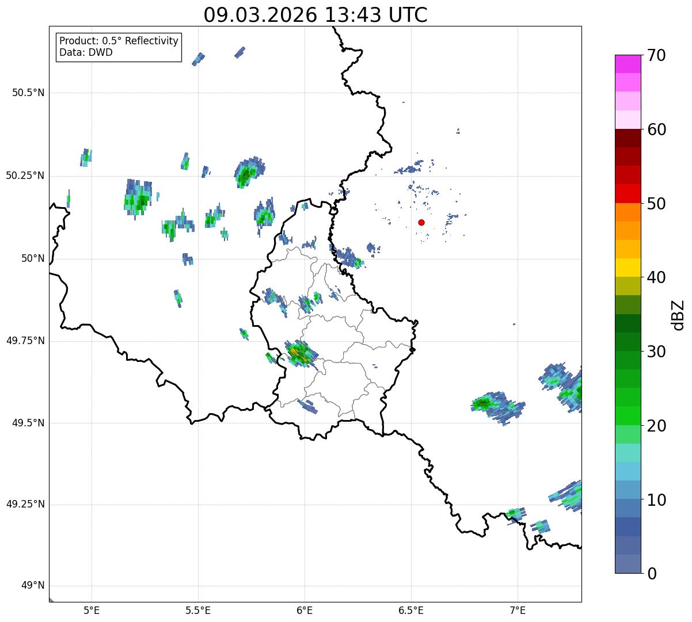Click the 49.25°N latitude axis label

tap(25, 505)
